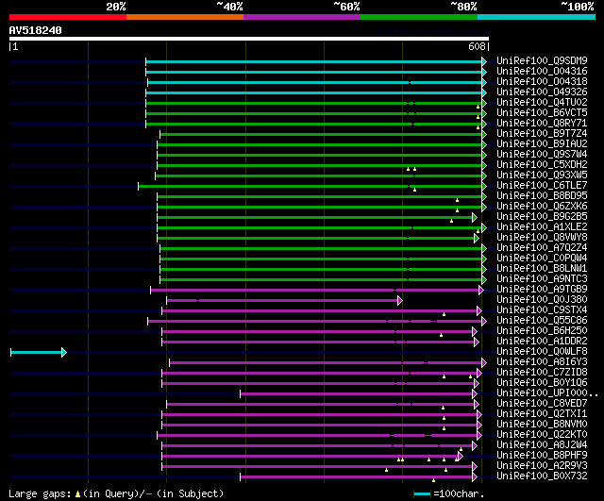Click the cyan alignment bar for UniRef100_Q9SDM9
This screenshot has height=501, width=604.
314,61
